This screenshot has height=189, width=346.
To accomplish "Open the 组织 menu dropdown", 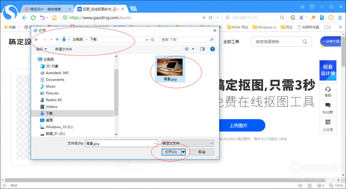I will coord(41,49).
